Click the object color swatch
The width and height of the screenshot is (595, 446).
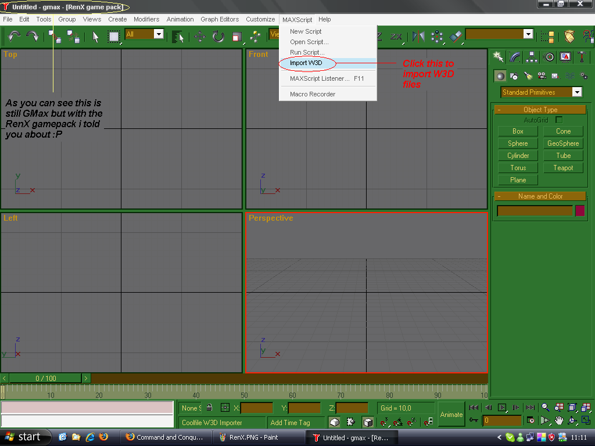point(579,211)
